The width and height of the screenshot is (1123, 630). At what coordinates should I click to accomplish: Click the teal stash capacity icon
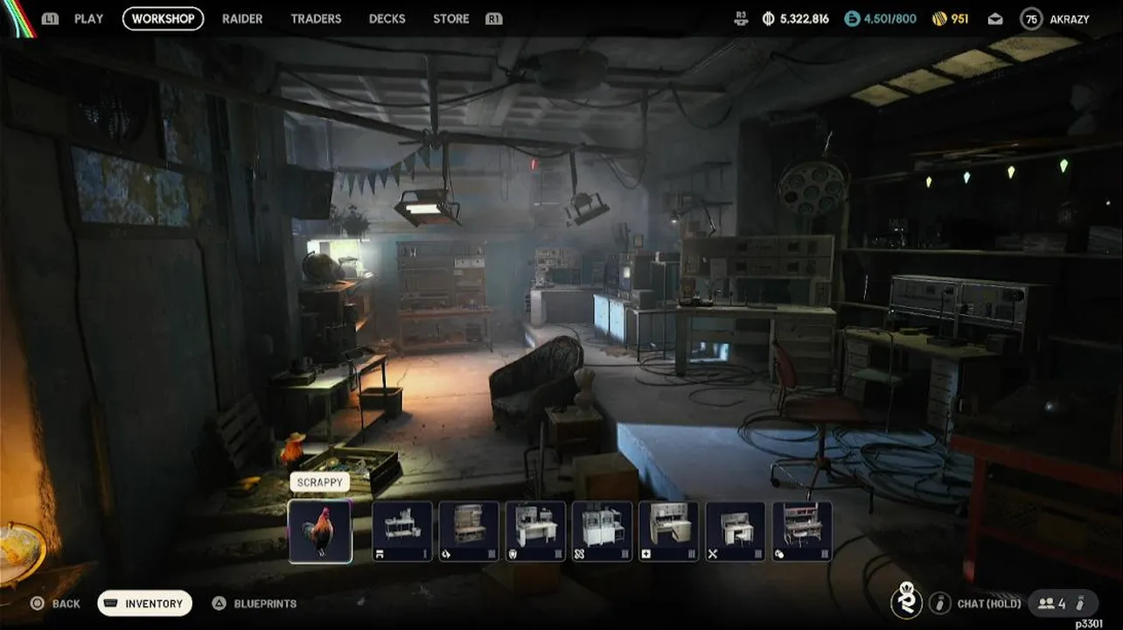coord(852,18)
